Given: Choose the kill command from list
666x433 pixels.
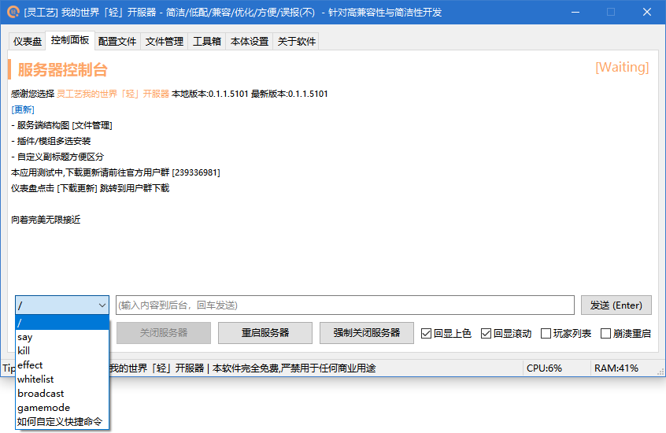Looking at the screenshot, I should 62,351.
